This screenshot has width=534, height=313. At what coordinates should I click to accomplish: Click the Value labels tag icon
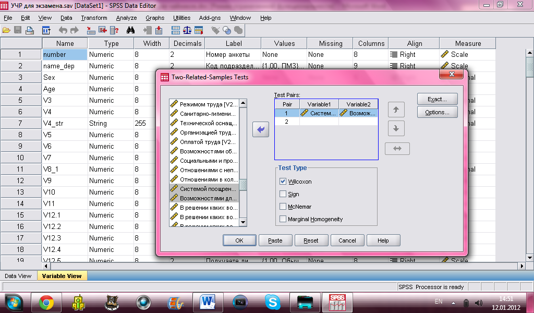tap(215, 30)
